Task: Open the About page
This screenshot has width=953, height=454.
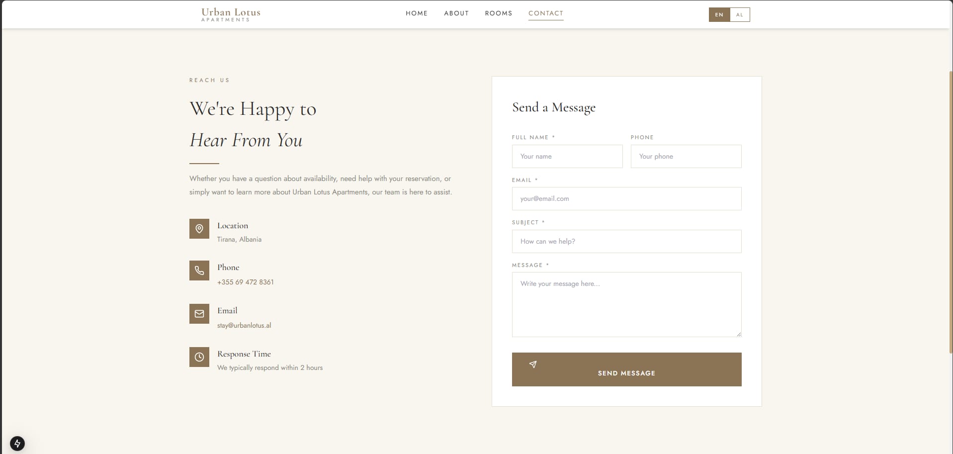Action: click(x=456, y=13)
